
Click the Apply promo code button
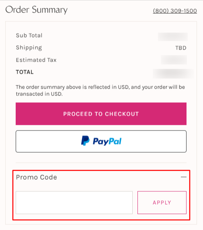[x=162, y=203]
